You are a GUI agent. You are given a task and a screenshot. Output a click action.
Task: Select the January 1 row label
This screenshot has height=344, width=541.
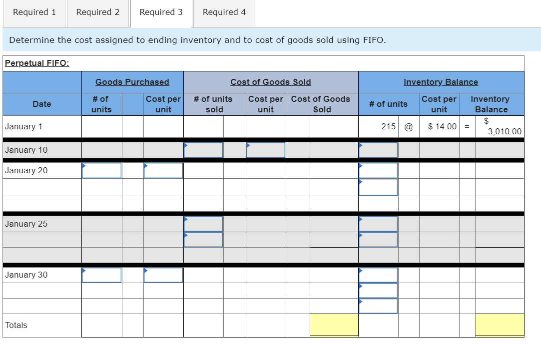click(x=24, y=126)
